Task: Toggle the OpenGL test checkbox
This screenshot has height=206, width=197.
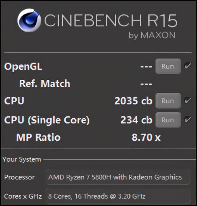Action: pos(187,66)
